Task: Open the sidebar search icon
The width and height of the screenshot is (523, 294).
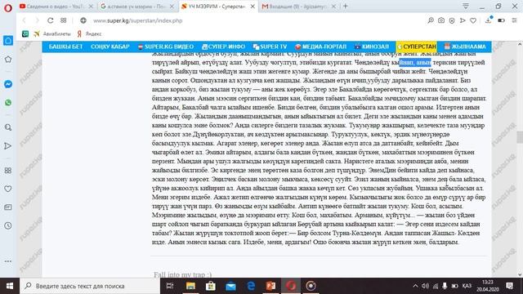Action: pos(8,127)
